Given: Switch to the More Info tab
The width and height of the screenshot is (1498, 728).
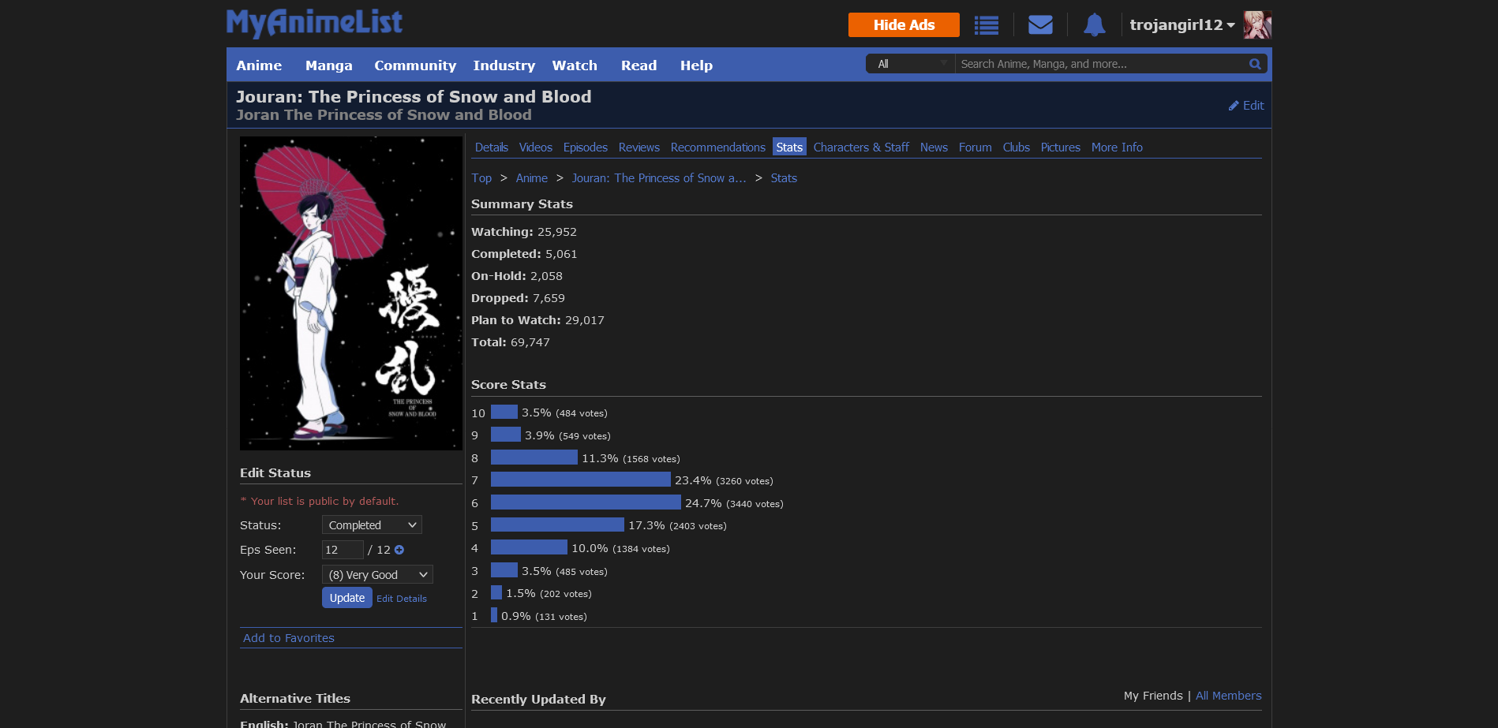Looking at the screenshot, I should tap(1117, 147).
